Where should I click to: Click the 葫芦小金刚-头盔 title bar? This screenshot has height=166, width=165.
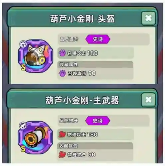(82, 18)
